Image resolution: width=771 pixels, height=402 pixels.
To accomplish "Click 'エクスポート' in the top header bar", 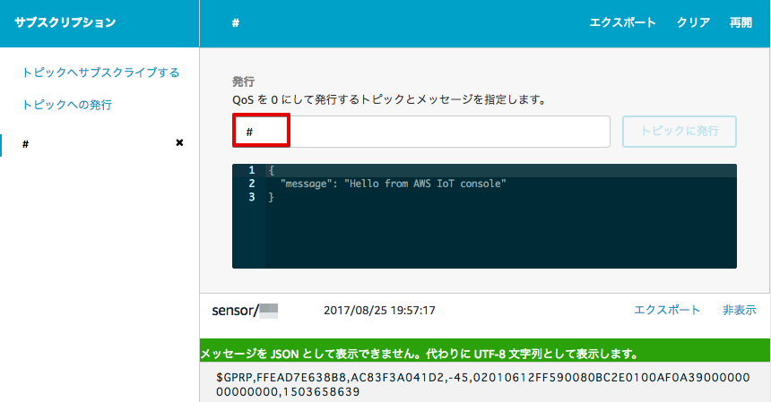I will (622, 22).
